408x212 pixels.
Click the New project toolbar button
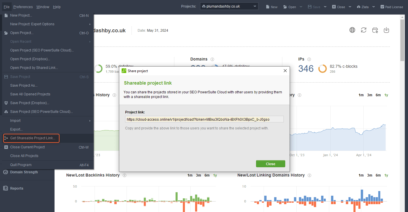(272, 7)
